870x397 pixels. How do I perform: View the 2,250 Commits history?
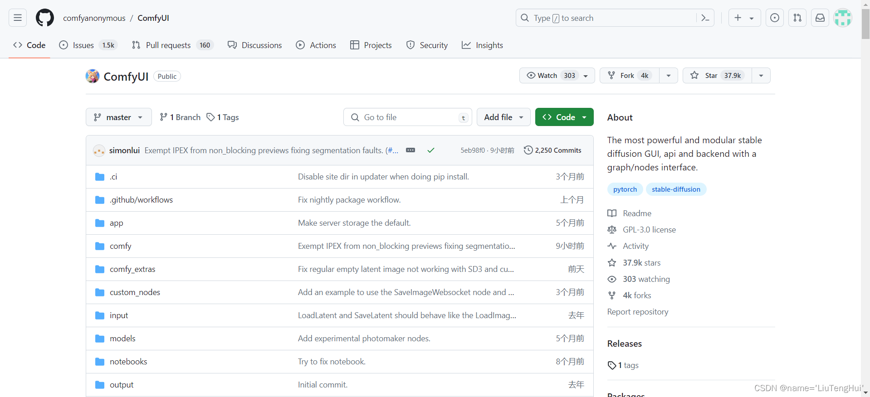552,150
